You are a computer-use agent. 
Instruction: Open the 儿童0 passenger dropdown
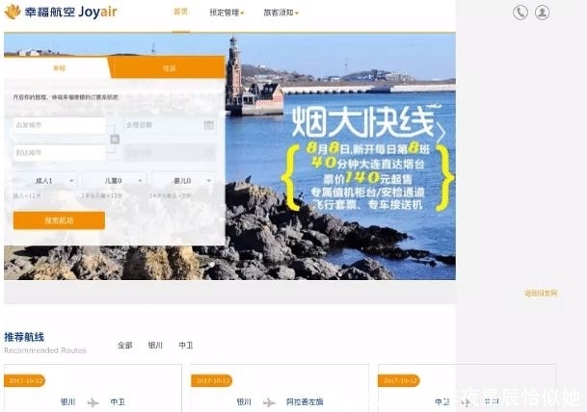(114, 181)
